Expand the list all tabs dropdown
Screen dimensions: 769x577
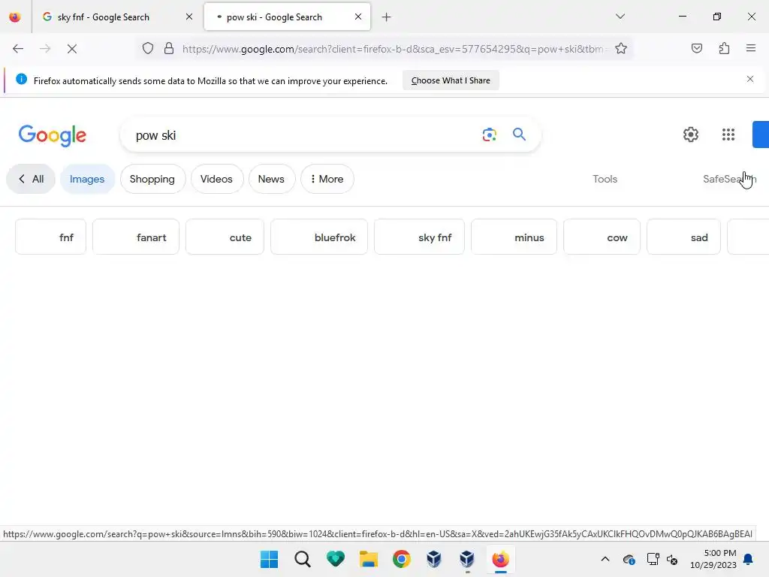(x=620, y=17)
